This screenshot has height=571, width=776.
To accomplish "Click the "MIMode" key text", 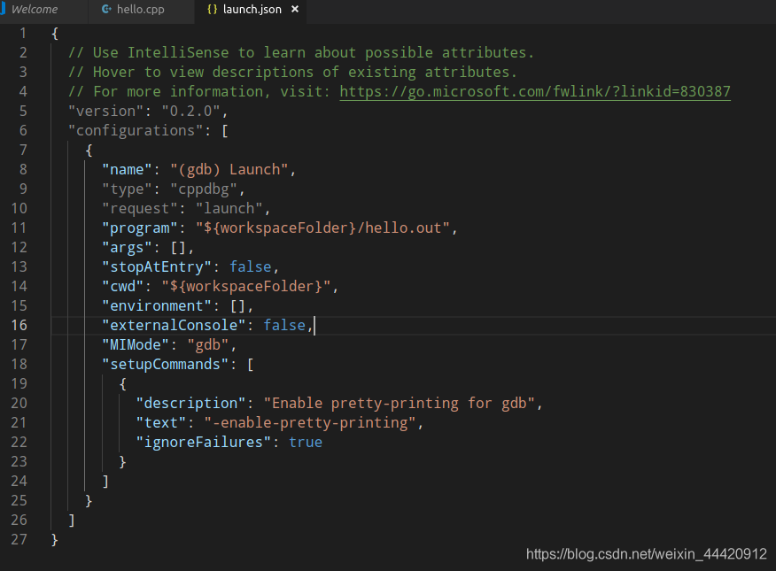I will pyautogui.click(x=136, y=344).
